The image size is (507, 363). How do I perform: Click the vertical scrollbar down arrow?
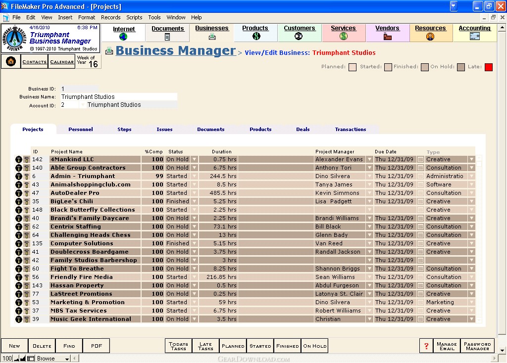tap(502, 350)
